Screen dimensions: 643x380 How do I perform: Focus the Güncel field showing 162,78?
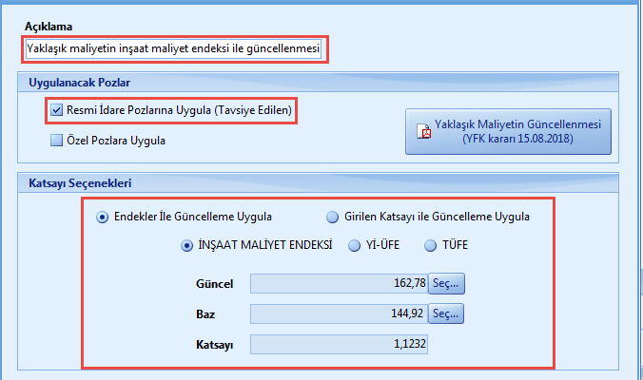pyautogui.click(x=338, y=283)
